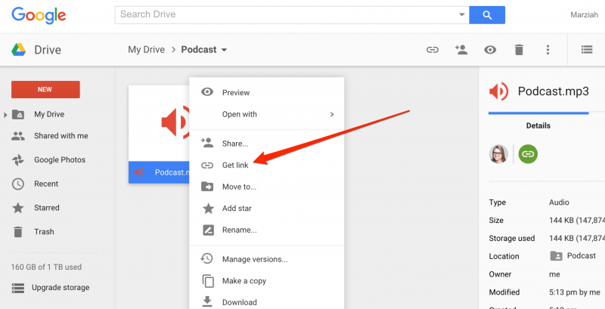Click the toolbar trash remove icon

pos(519,50)
